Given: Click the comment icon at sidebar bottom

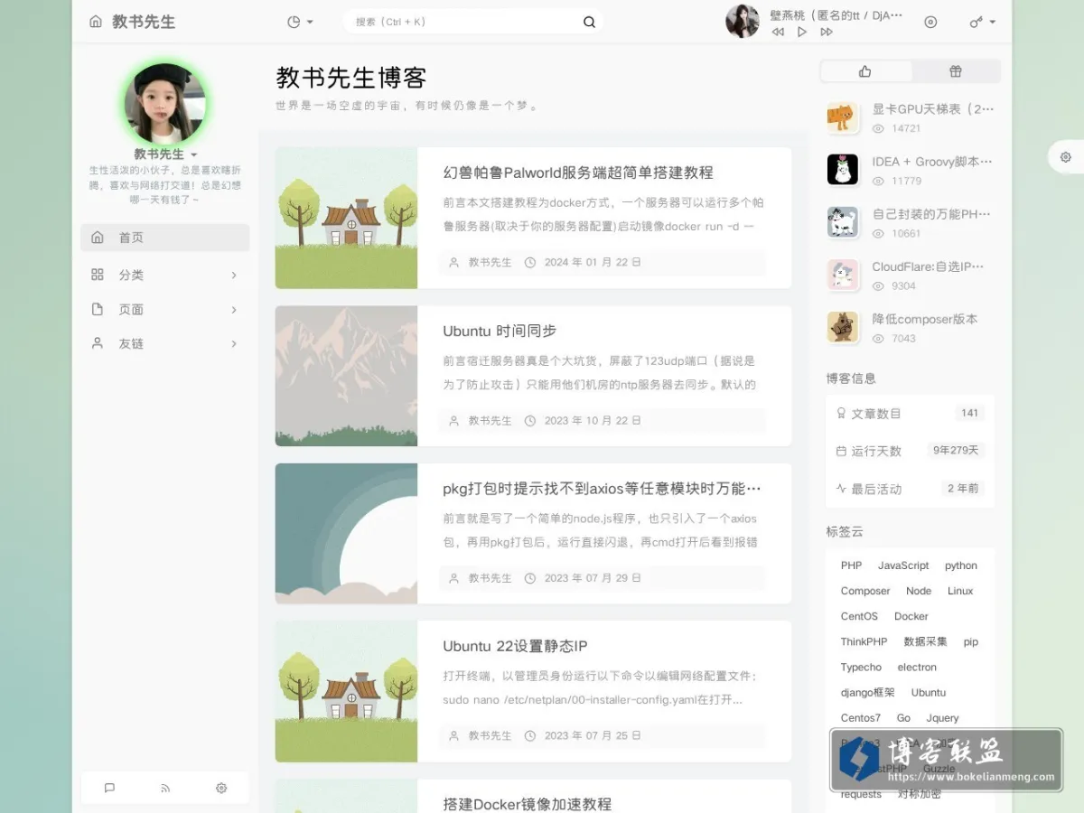Looking at the screenshot, I should point(109,788).
